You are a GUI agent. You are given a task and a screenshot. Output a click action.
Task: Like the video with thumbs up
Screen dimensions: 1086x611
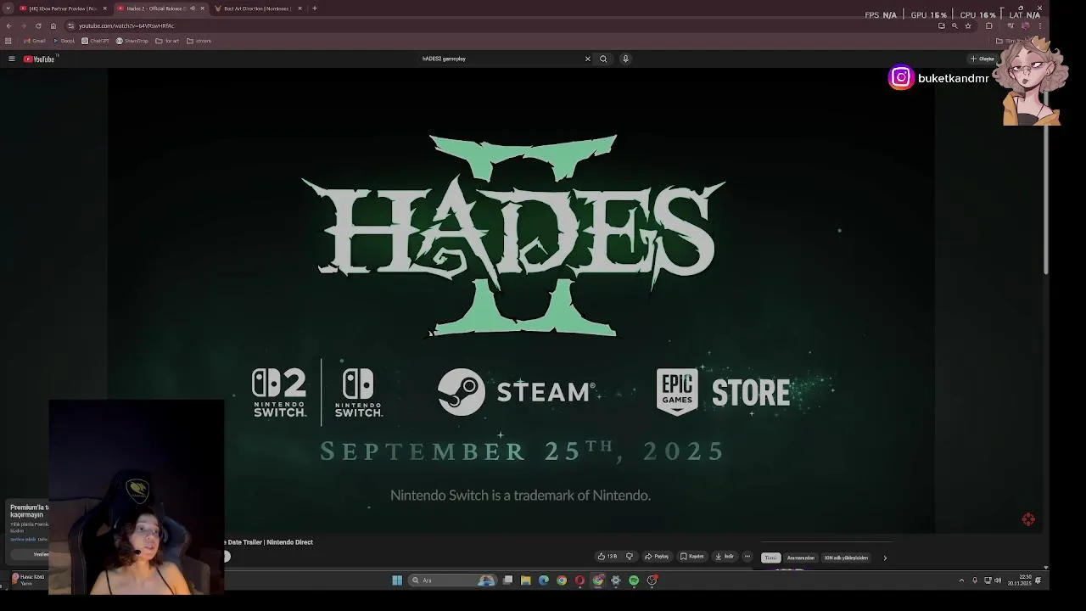(x=607, y=557)
